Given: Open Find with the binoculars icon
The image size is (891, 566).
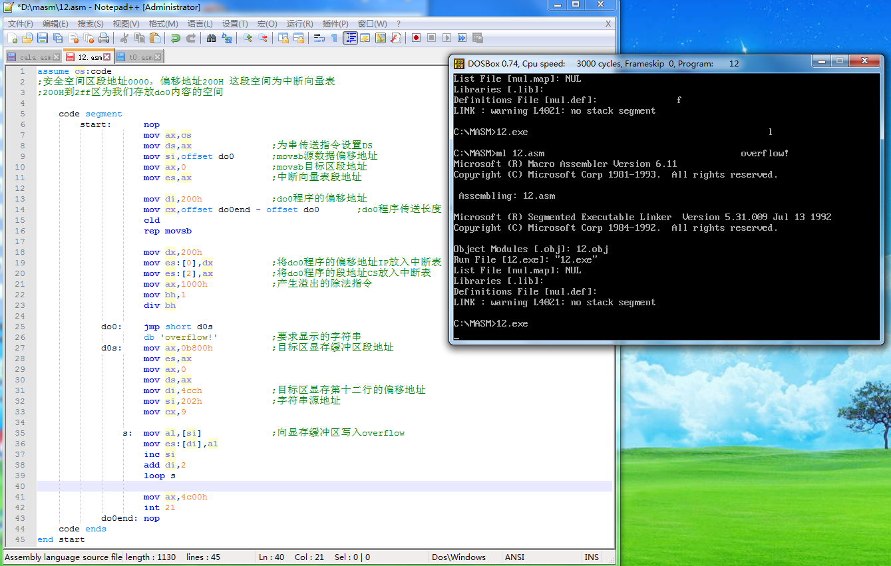Looking at the screenshot, I should 211,38.
